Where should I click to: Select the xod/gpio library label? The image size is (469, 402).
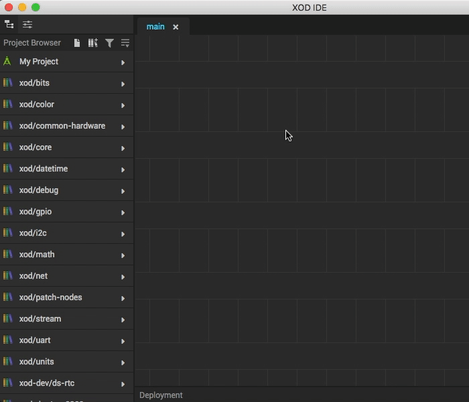(36, 212)
